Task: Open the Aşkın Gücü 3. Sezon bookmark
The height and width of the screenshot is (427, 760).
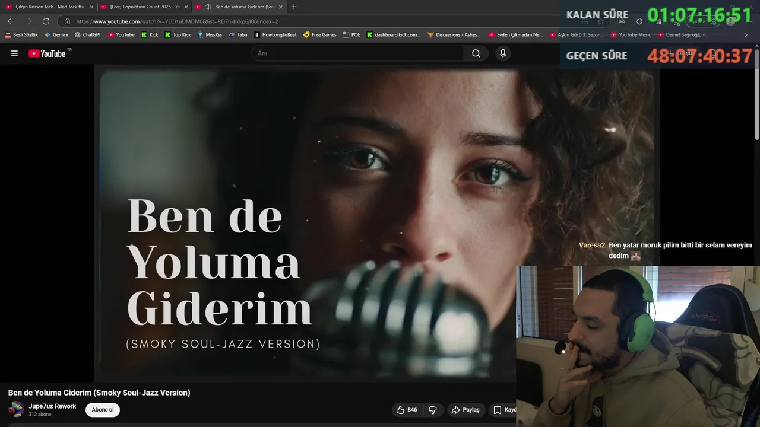Action: (577, 35)
